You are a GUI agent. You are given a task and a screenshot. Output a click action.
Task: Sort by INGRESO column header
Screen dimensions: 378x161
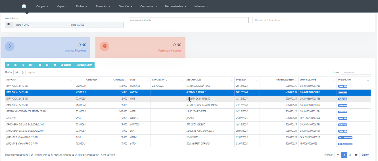[x=247, y=80]
